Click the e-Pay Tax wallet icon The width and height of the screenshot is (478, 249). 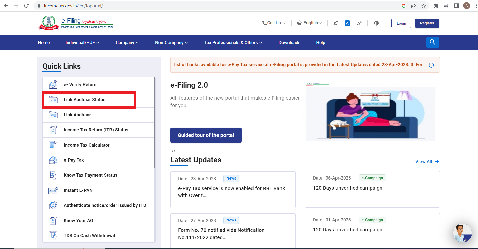(53, 160)
